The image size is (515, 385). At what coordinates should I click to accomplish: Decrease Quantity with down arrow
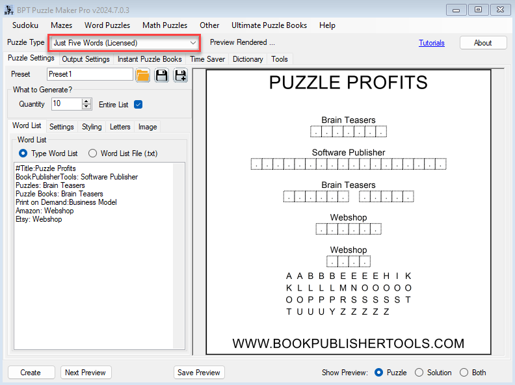click(86, 107)
